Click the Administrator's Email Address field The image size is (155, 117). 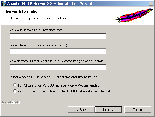coord(58,67)
